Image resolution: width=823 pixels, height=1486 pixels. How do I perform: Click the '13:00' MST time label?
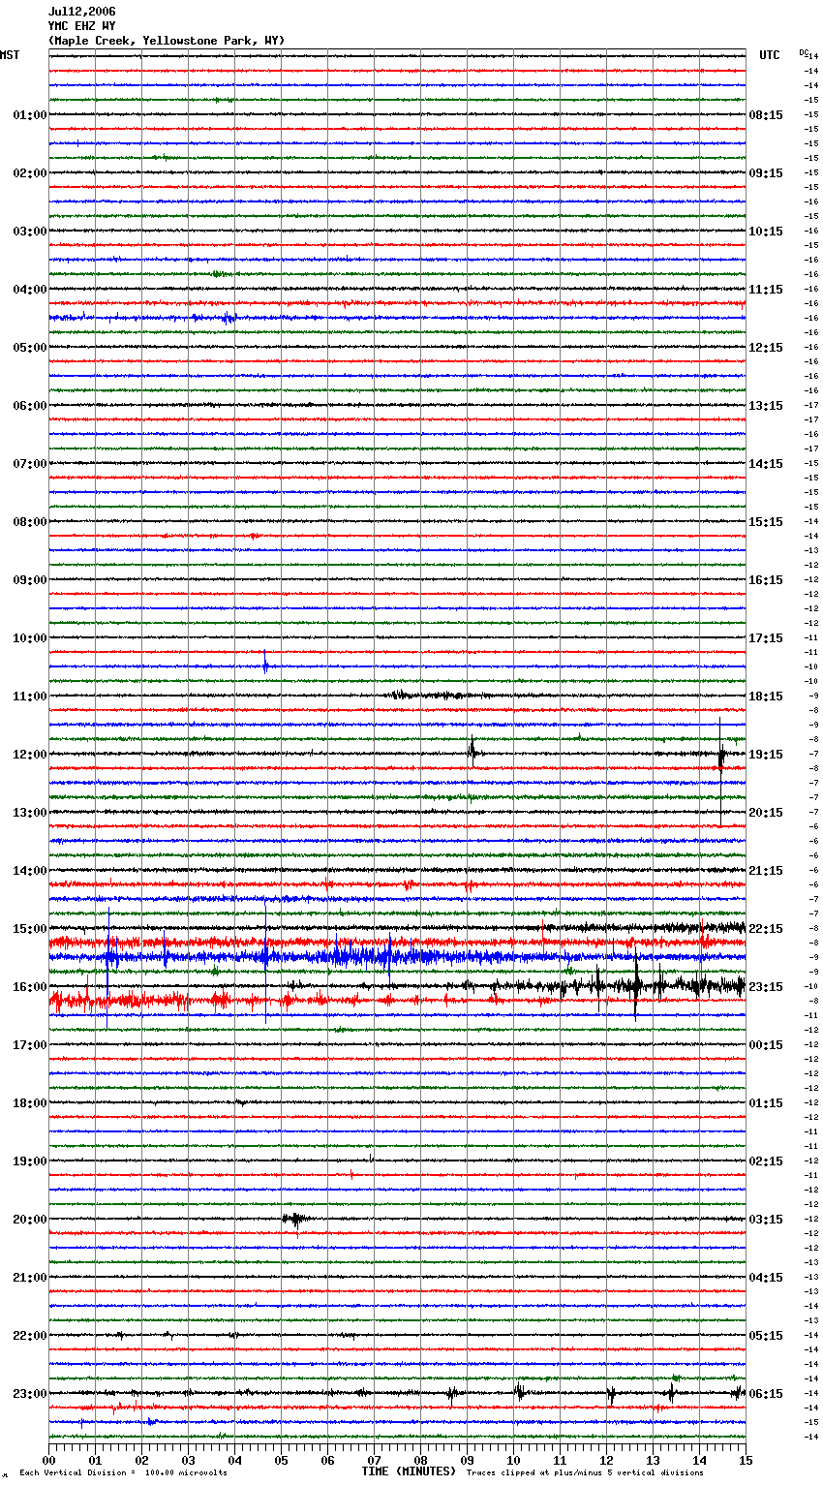click(30, 813)
